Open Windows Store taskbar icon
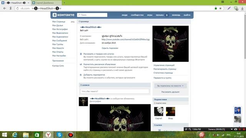This screenshot has height=138, width=246. pyautogui.click(x=37, y=135)
